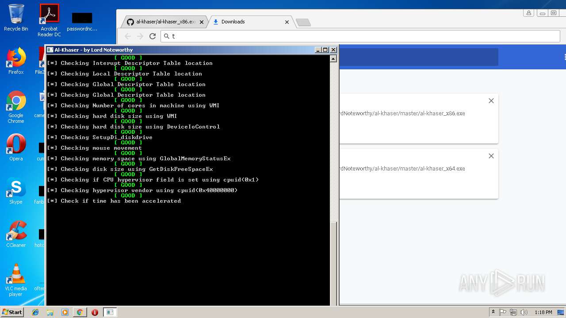Image resolution: width=566 pixels, height=318 pixels.
Task: Reload the Chrome page
Action: pos(153,36)
